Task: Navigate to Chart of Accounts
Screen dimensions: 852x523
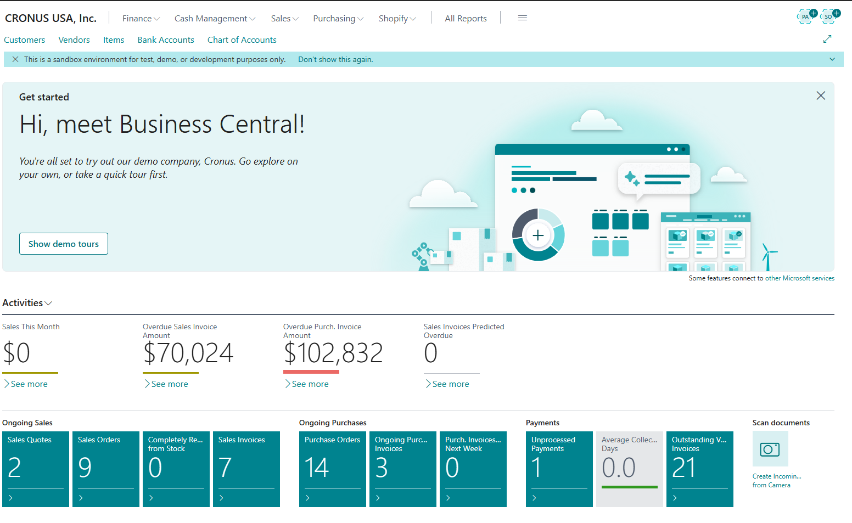Action: [x=242, y=40]
